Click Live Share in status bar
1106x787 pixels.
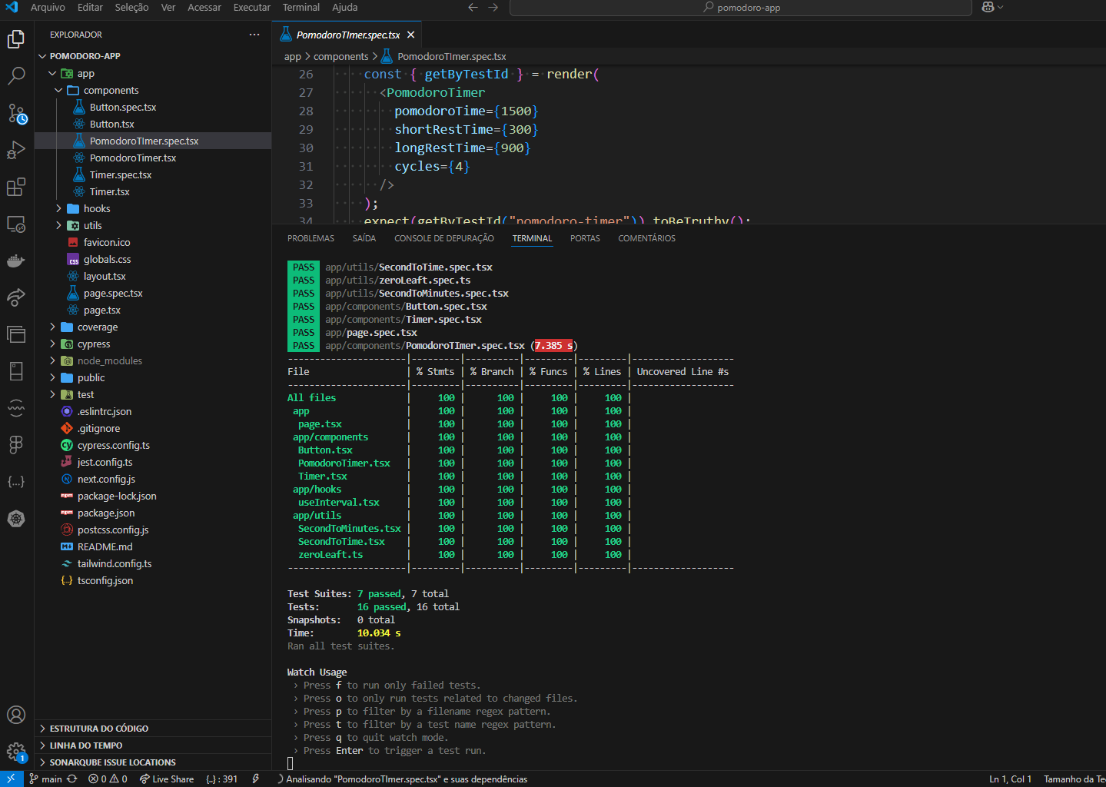167,779
